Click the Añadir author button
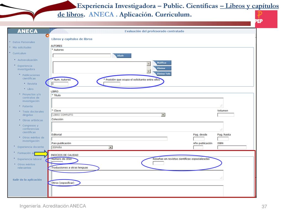Viewport: 283px width, 212px height. 122,56
